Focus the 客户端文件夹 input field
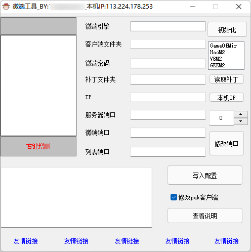Viewport: 251px width, 252px height. click(168, 44)
